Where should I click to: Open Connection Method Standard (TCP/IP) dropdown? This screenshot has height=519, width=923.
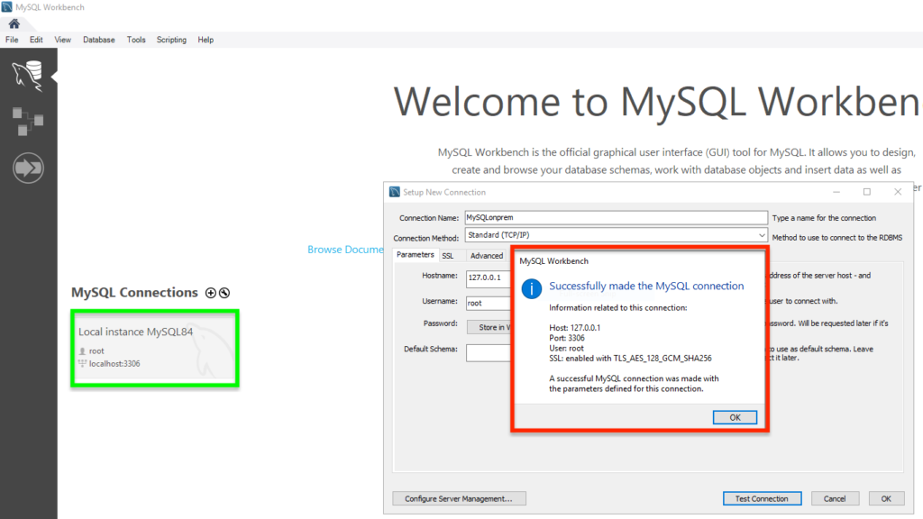coord(616,235)
